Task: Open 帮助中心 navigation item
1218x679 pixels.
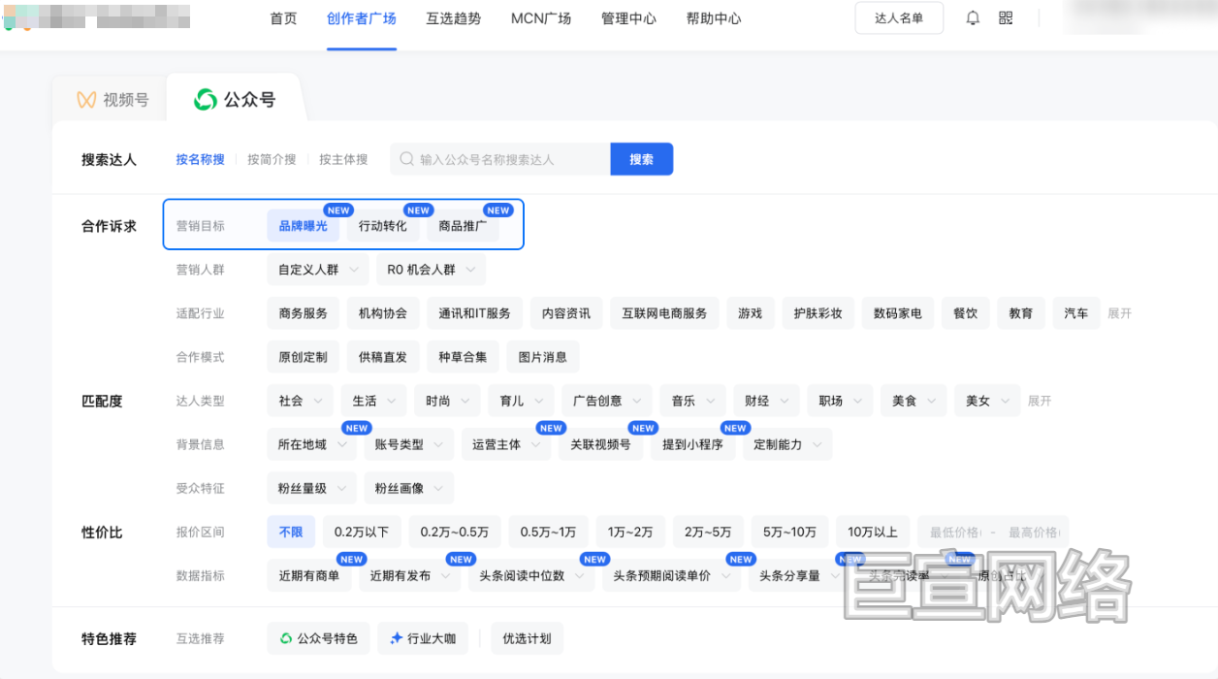Action: tap(714, 18)
